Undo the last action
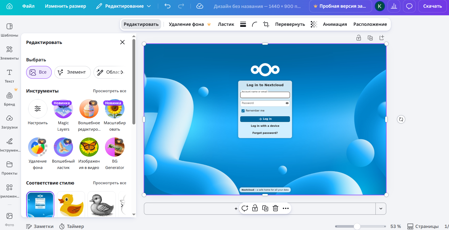Screen dimensions: 449x230 (x=168, y=6)
